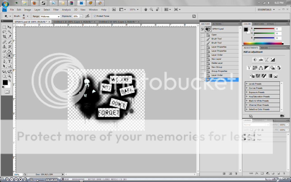291x182 pixels.
Task: Select the Crop tool
Action: (4, 36)
